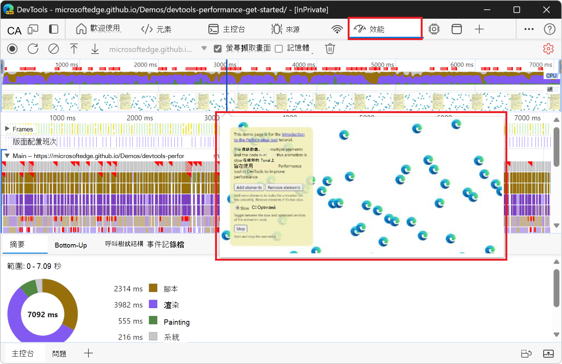Open the Help question mark icon
The height and width of the screenshot is (364, 562).
click(x=550, y=29)
